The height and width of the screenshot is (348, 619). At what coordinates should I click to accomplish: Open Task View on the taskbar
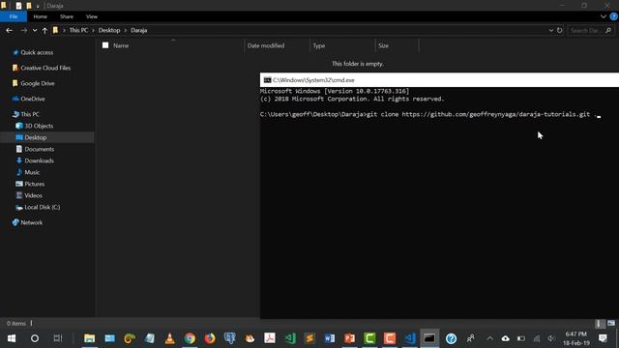58,338
